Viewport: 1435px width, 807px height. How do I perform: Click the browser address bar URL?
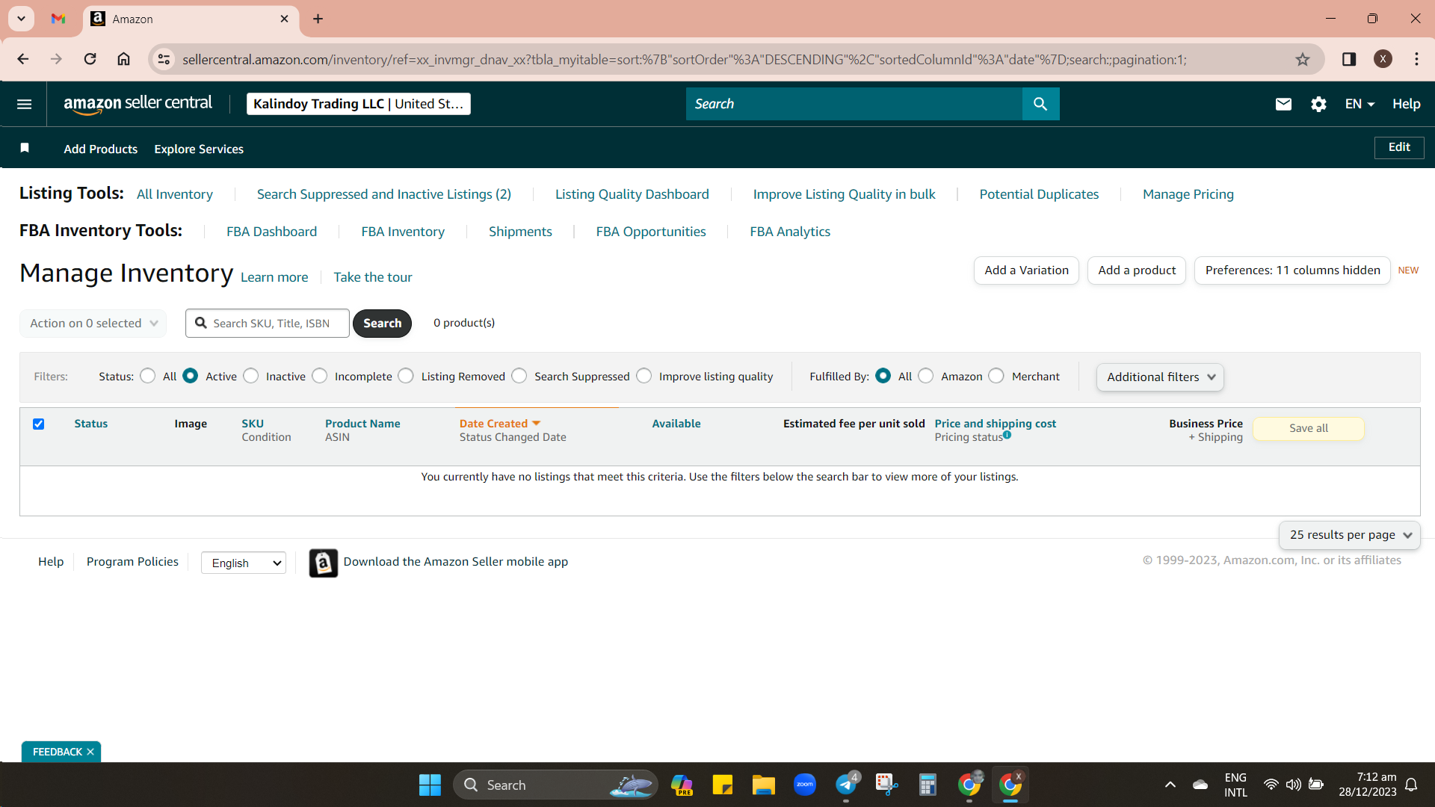tap(685, 59)
